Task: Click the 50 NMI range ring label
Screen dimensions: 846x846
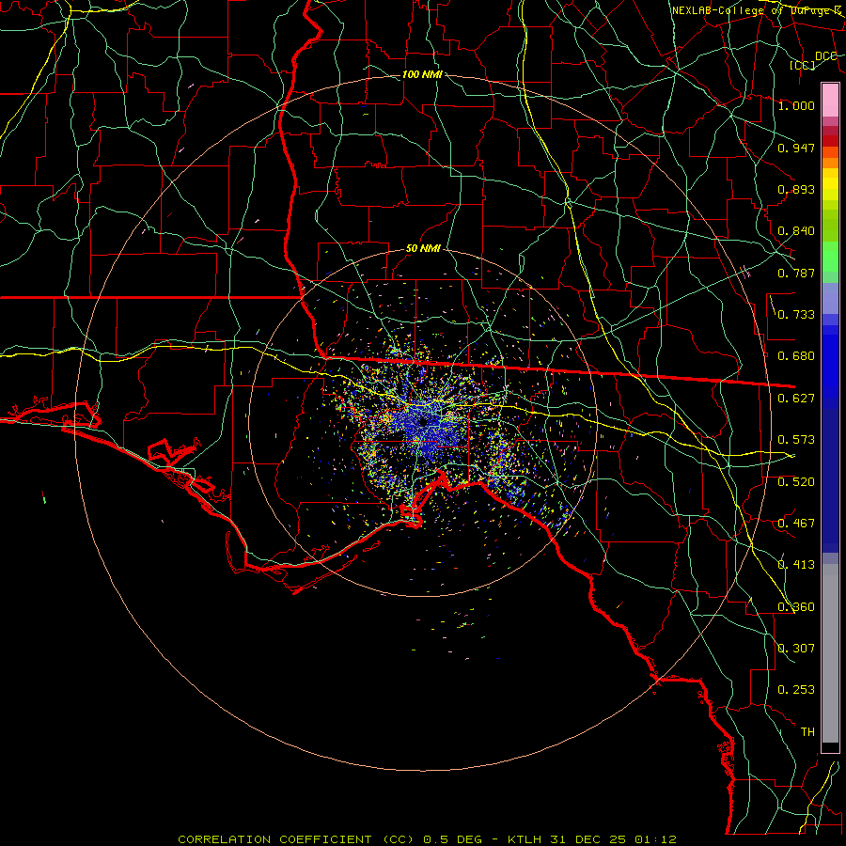Action: point(423,248)
